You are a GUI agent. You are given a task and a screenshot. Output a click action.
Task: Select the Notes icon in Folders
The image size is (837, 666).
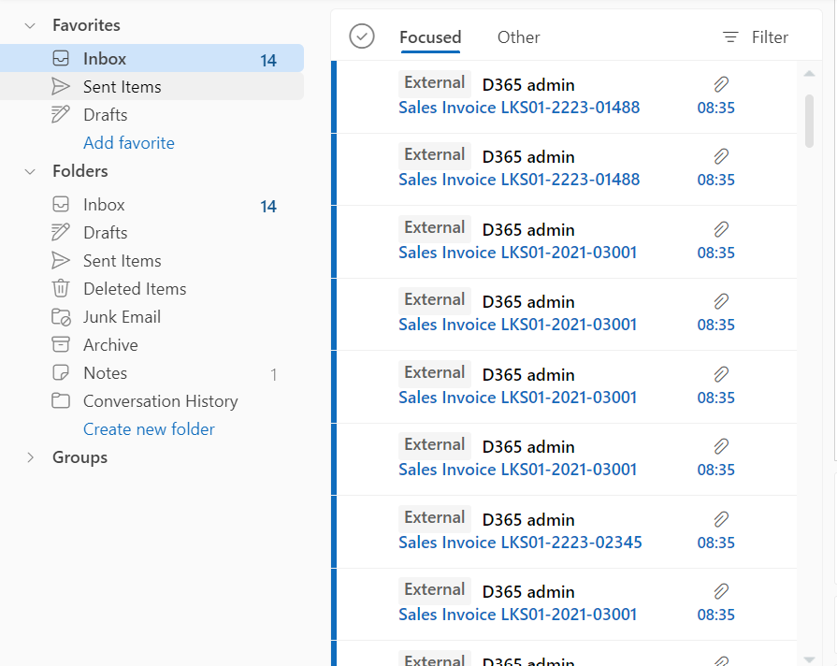coord(59,372)
